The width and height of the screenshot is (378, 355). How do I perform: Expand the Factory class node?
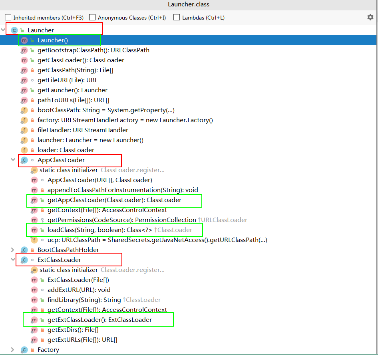13,349
